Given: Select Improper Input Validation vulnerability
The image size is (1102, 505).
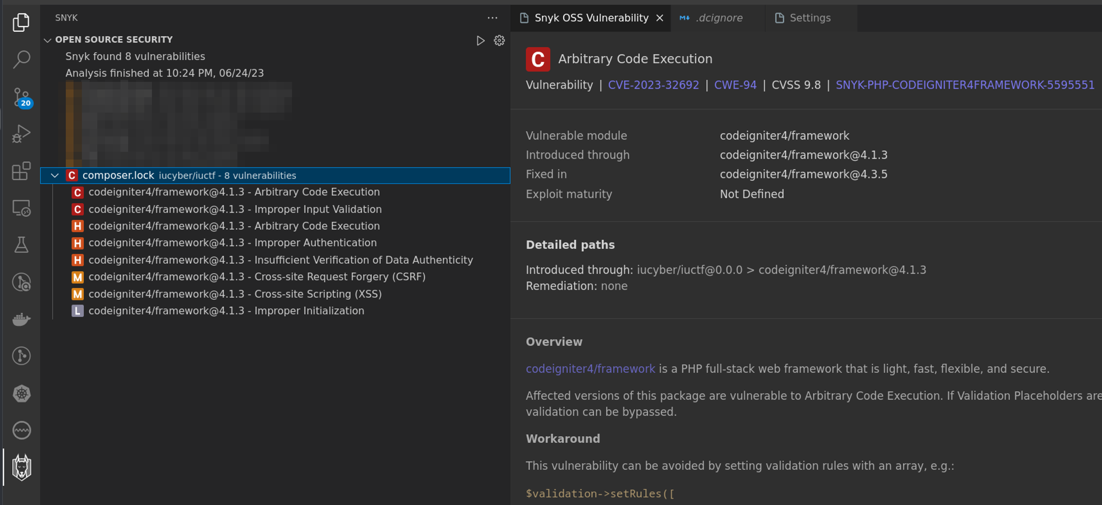Looking at the screenshot, I should [x=235, y=209].
